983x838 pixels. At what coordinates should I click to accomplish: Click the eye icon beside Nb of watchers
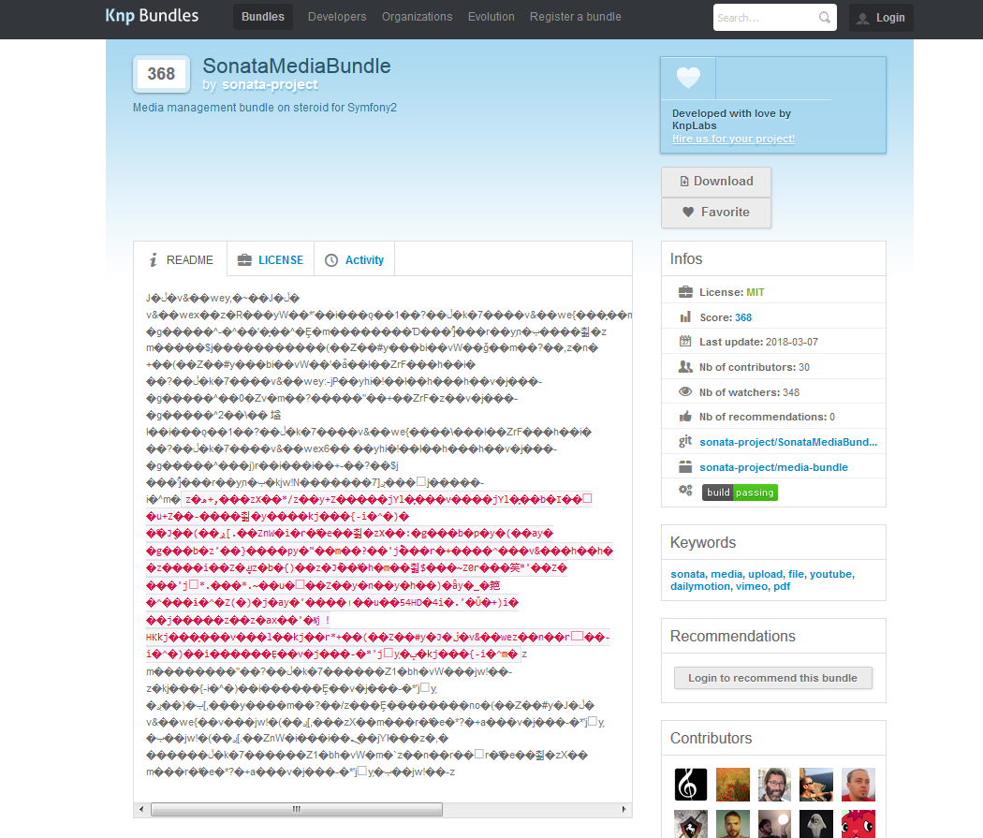pyautogui.click(x=685, y=391)
